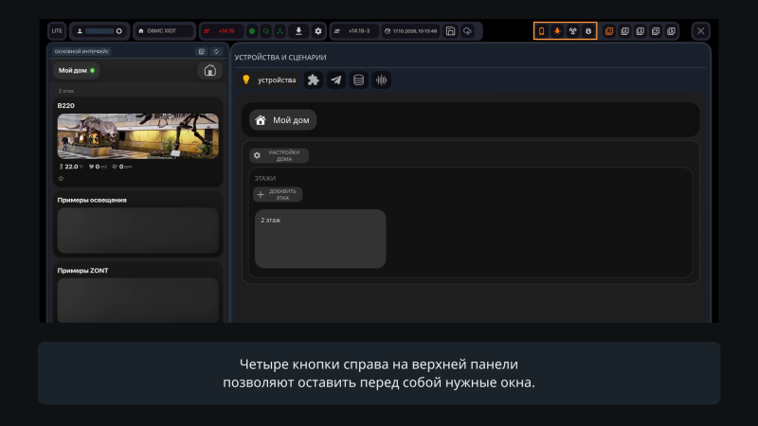Click the CO2 value in B220 card
Viewport: 758px width, 426px height.
click(x=99, y=167)
